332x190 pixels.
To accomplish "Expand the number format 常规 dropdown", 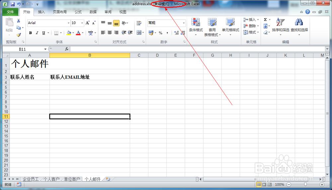I will (x=184, y=23).
